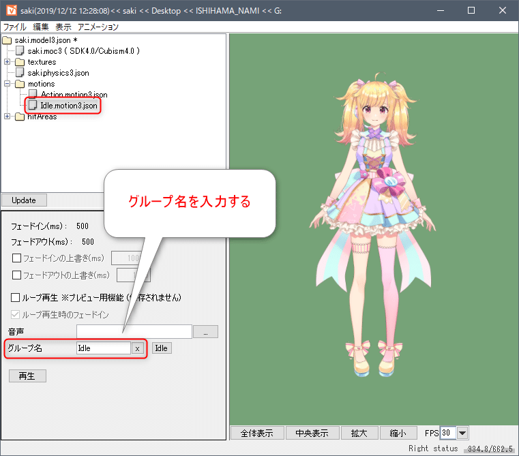Click saki.moc3 file icon
This screenshot has width=519, height=456.
coord(20,51)
